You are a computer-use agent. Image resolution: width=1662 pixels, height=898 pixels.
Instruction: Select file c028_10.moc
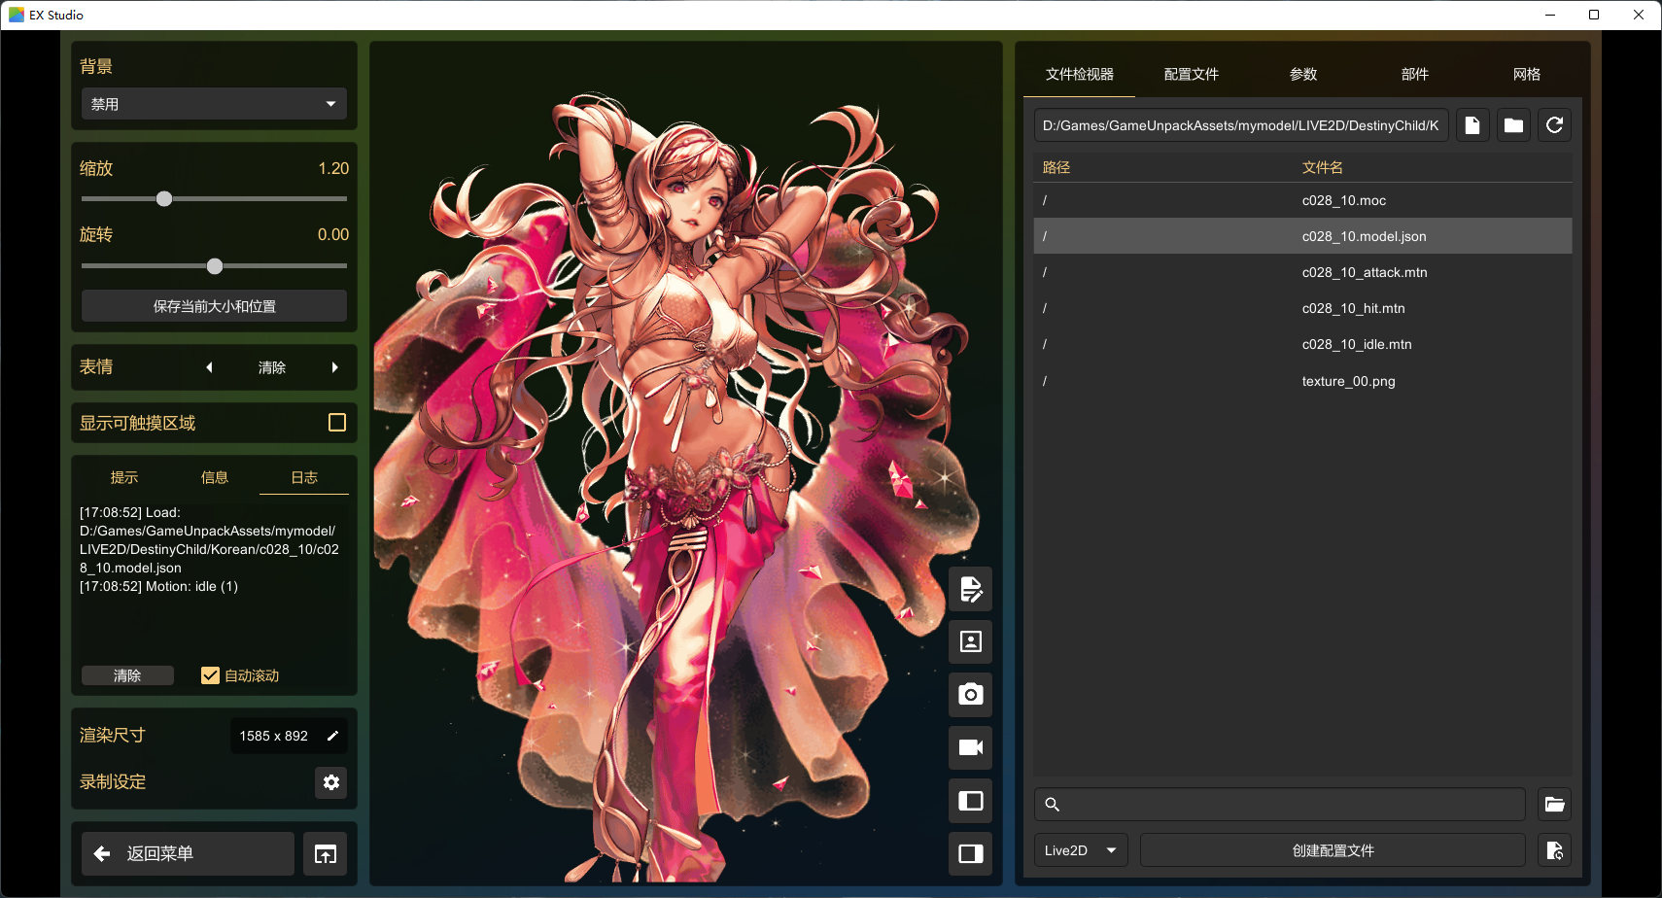click(x=1302, y=200)
